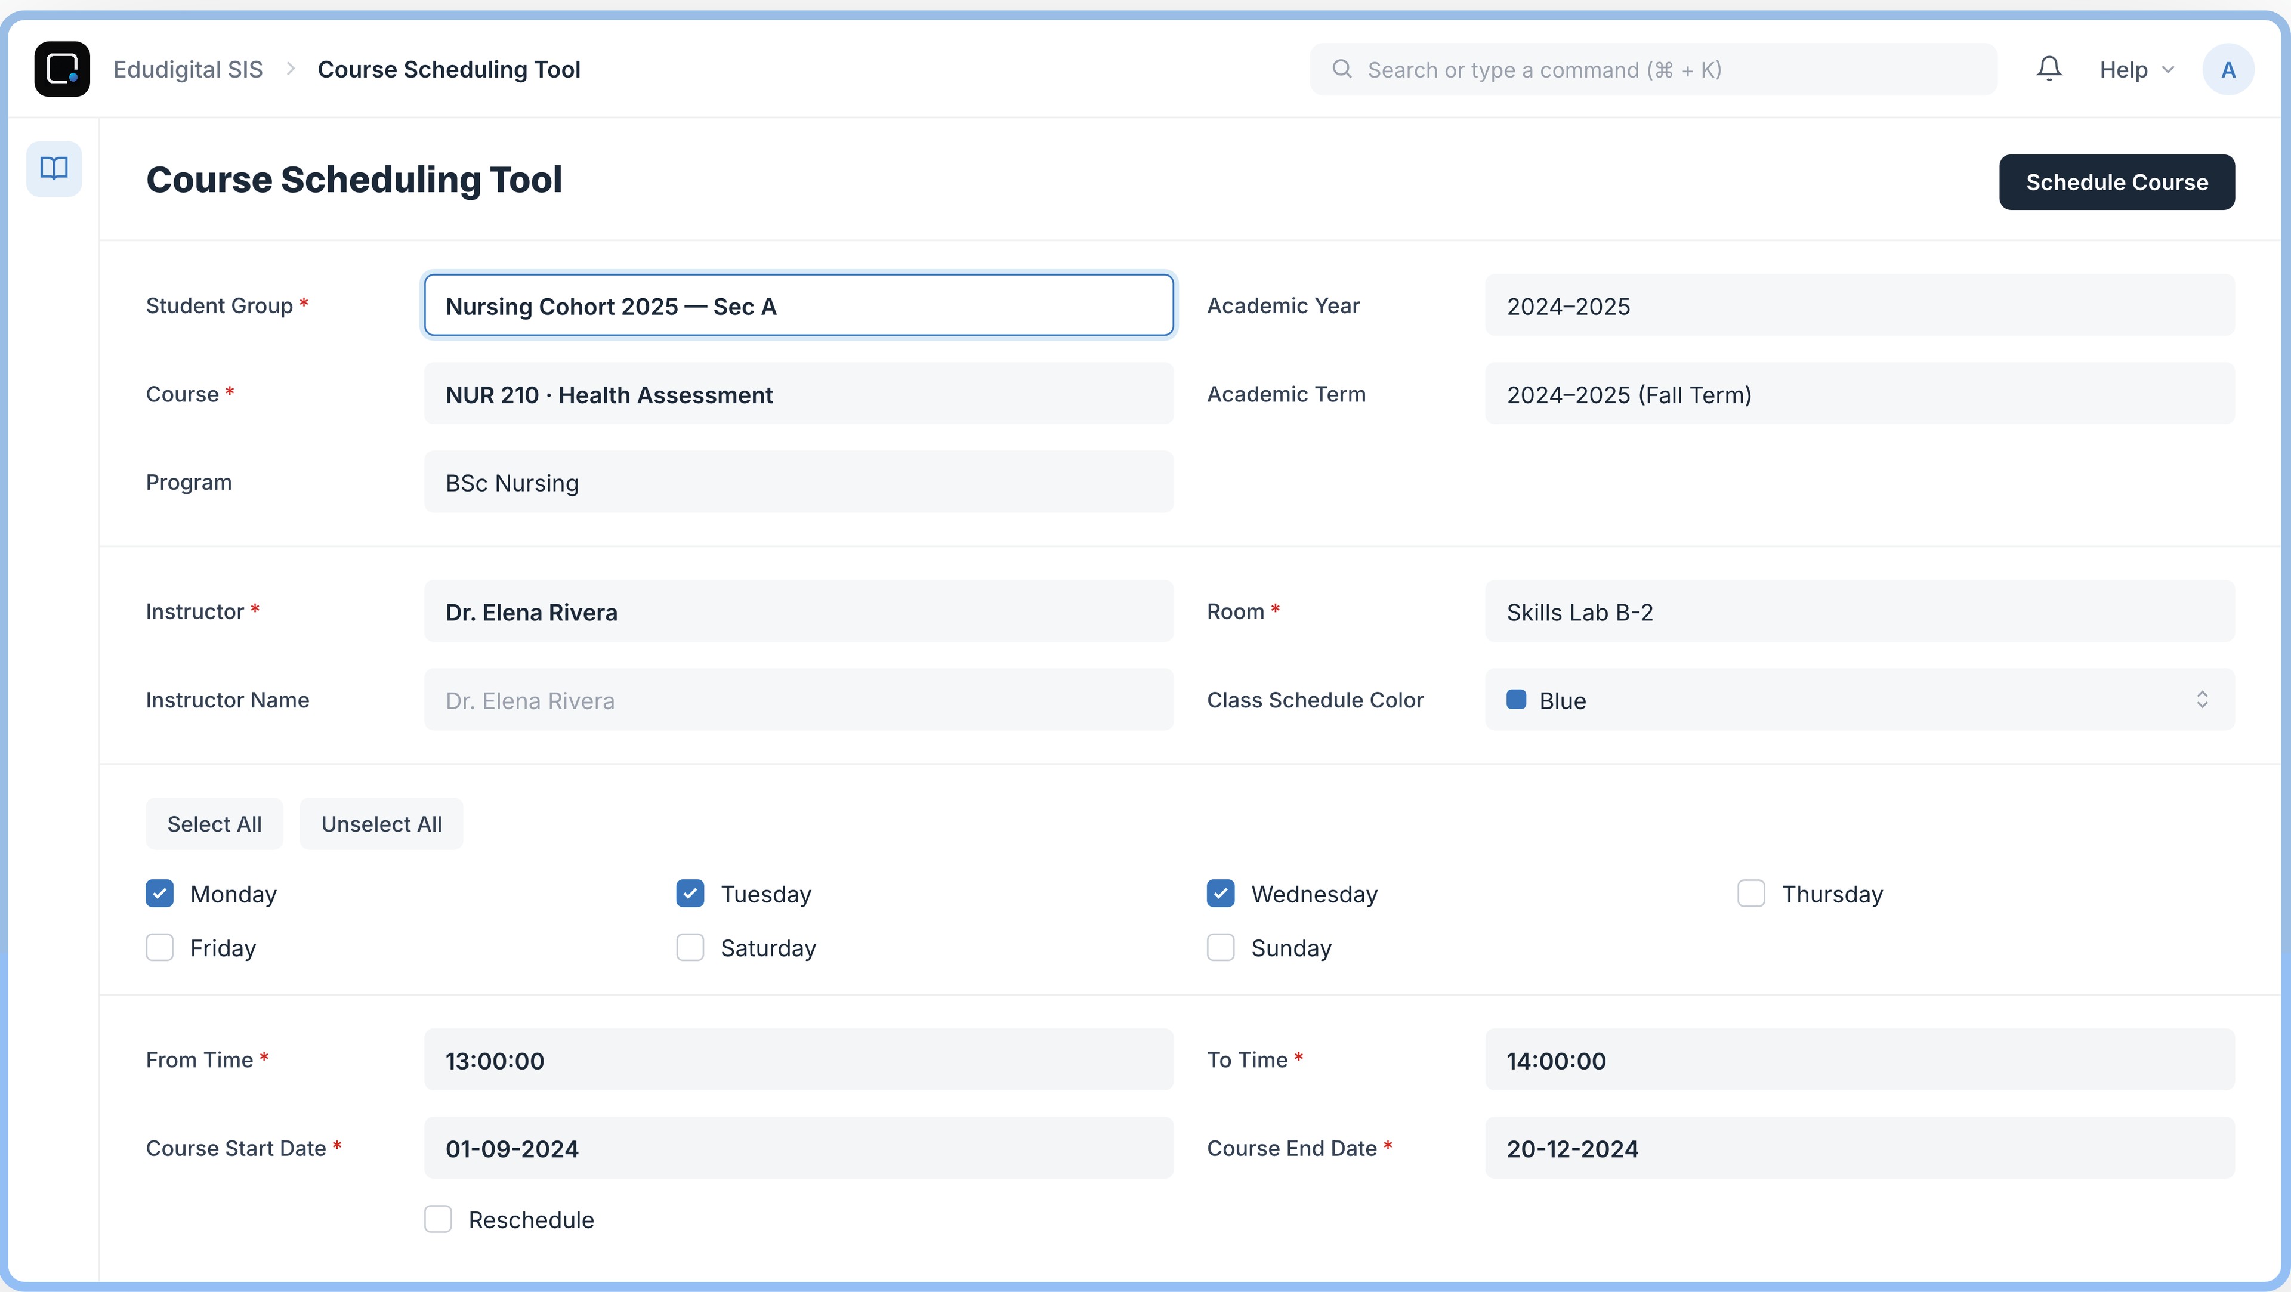Click the Academic Term label
Viewport: 2291px width, 1292px height.
[x=1286, y=394]
